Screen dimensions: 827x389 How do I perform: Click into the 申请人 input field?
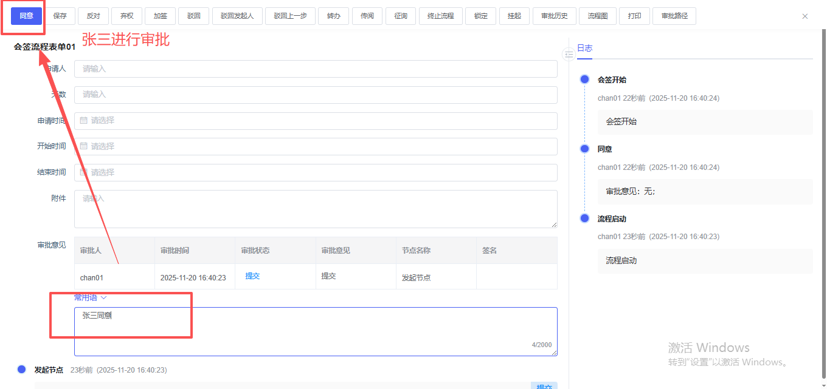(315, 69)
